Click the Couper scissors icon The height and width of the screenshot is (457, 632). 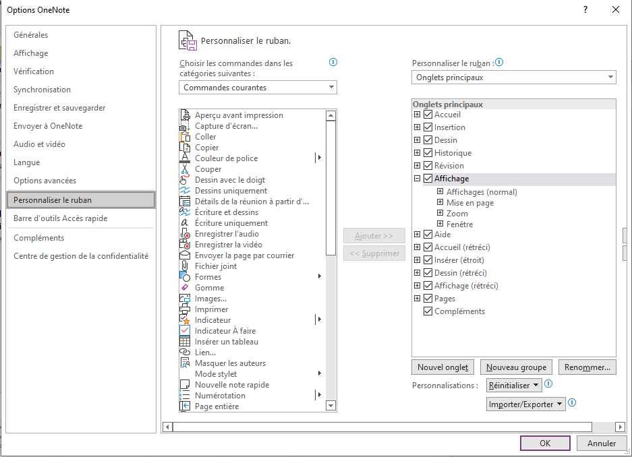point(185,169)
